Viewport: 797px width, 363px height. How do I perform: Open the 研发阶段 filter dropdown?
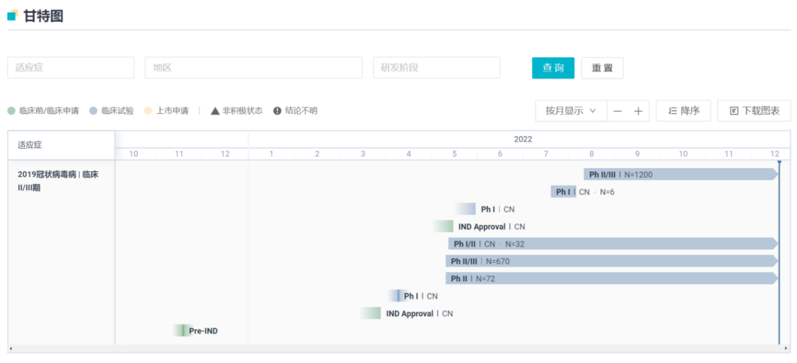[x=436, y=67]
